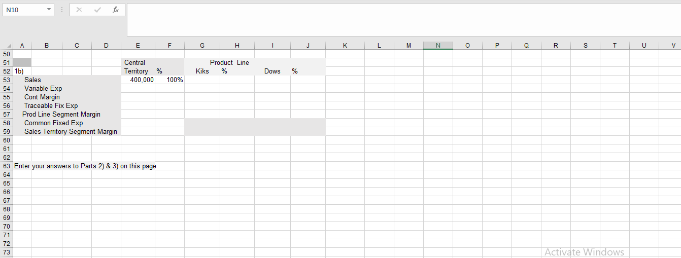The image size is (681, 258).
Task: Select column N header
Action: pyautogui.click(x=438, y=46)
